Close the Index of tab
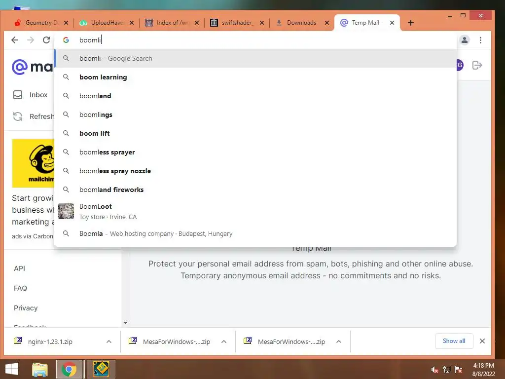This screenshot has height=379, width=505. (x=197, y=23)
